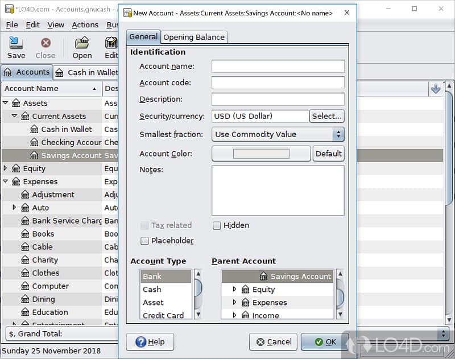Check the Placeholder checkbox
Image resolution: width=455 pixels, height=359 pixels.
(x=144, y=241)
